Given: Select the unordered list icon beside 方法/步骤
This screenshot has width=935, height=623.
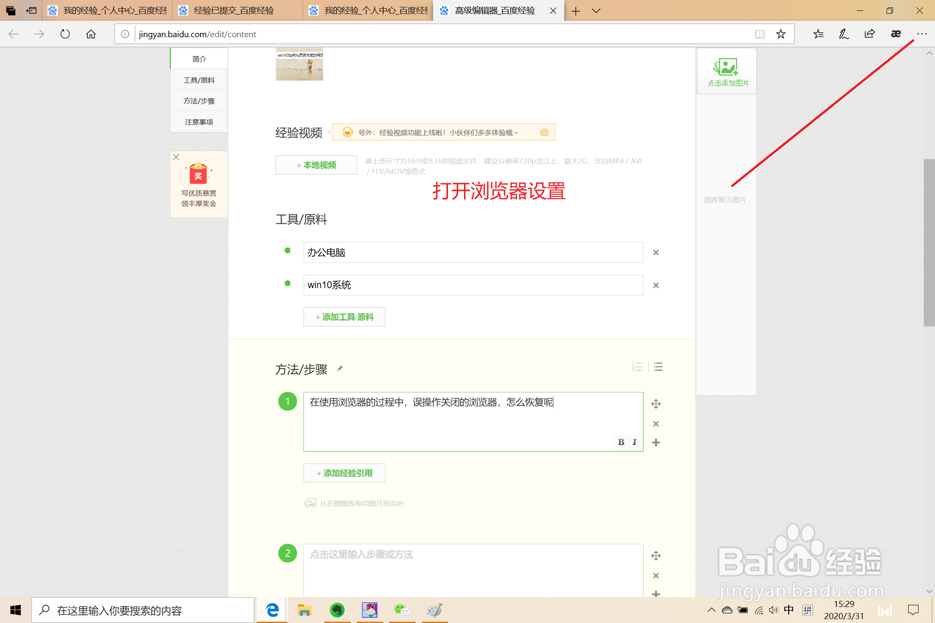Looking at the screenshot, I should coord(658,367).
